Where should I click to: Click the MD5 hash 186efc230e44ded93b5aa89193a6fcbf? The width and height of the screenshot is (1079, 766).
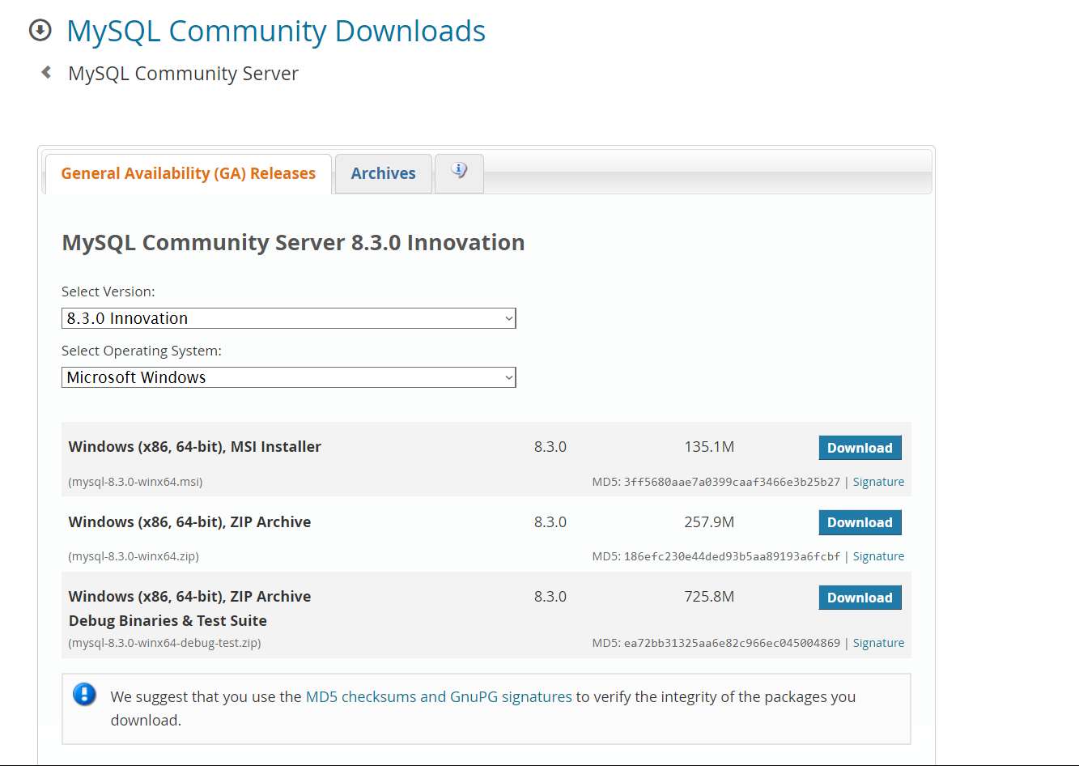(732, 556)
